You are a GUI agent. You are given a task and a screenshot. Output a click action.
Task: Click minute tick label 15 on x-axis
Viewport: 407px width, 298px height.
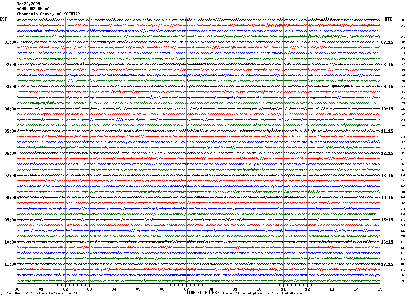pos(380,289)
